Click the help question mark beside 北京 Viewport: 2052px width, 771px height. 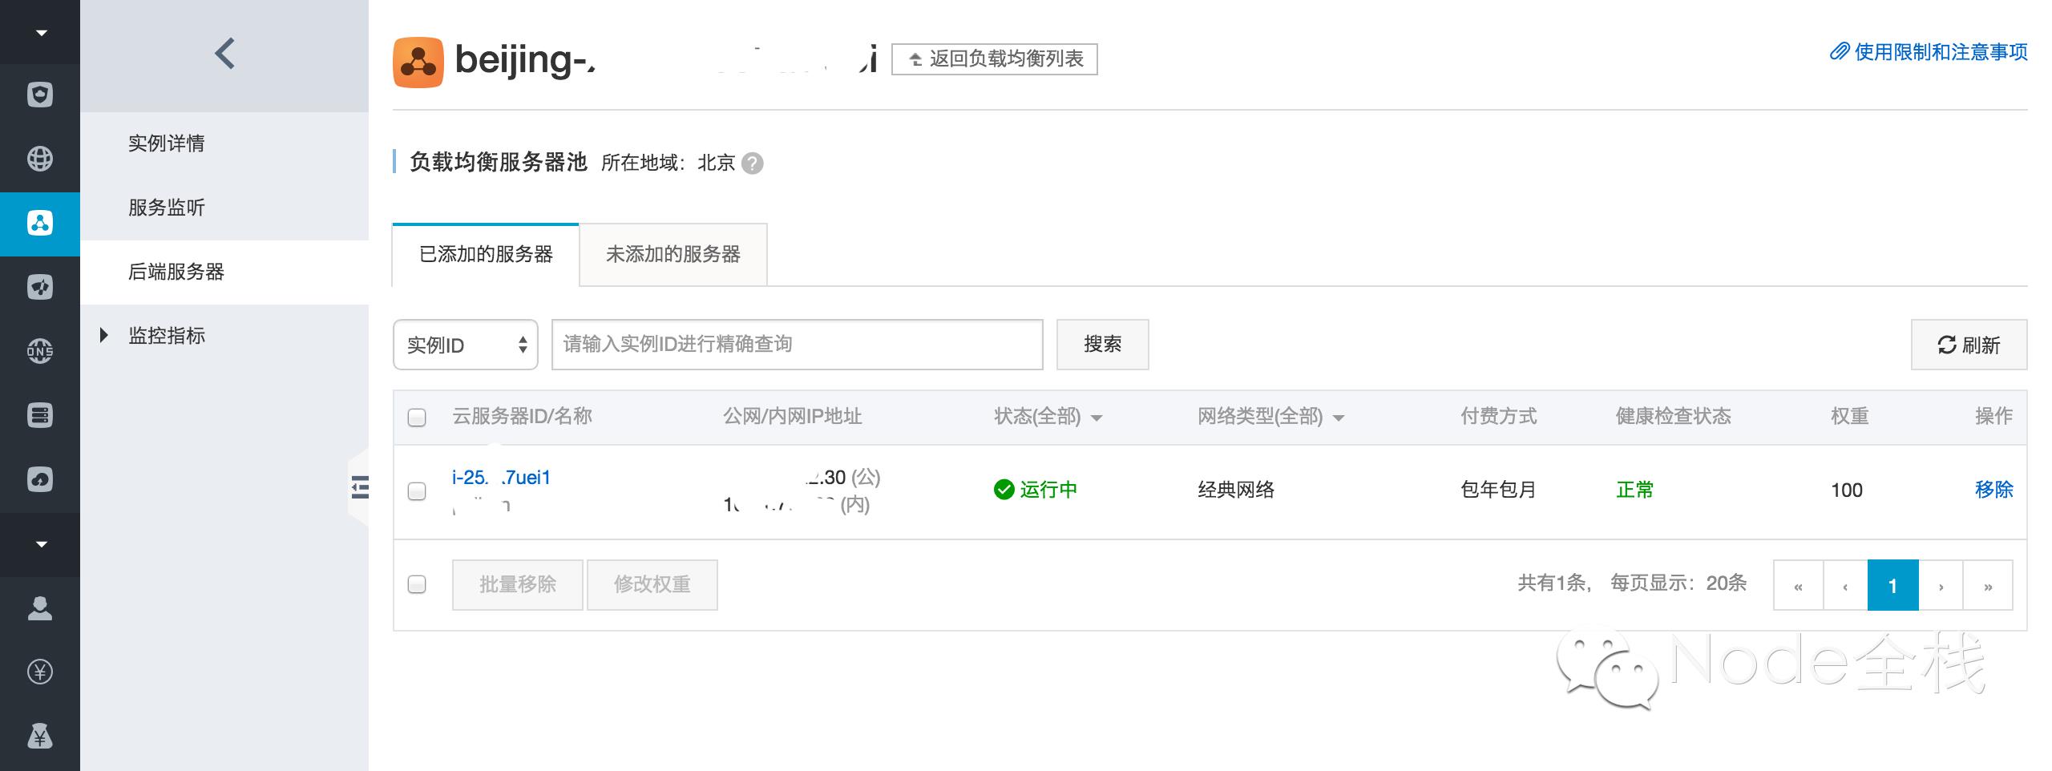click(x=753, y=163)
